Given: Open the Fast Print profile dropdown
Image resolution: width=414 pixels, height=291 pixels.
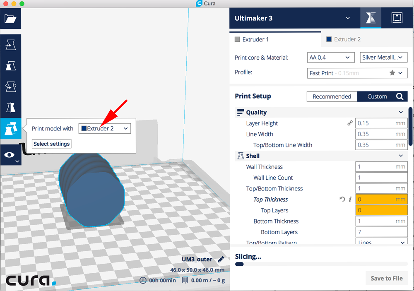Looking at the screenshot, I should pyautogui.click(x=357, y=73).
